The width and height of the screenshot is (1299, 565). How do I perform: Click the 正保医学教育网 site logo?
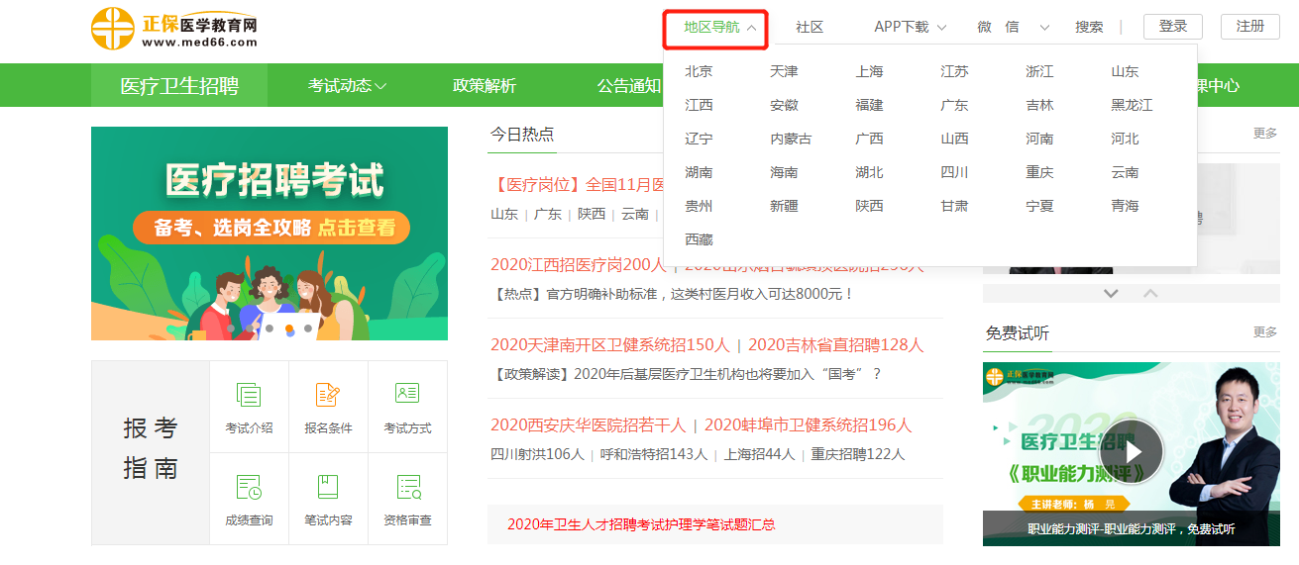[x=174, y=29]
